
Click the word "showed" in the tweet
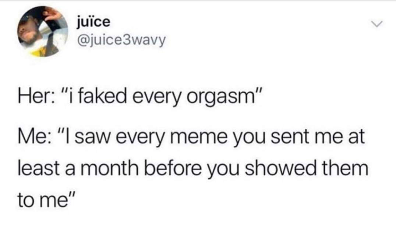(x=280, y=168)
